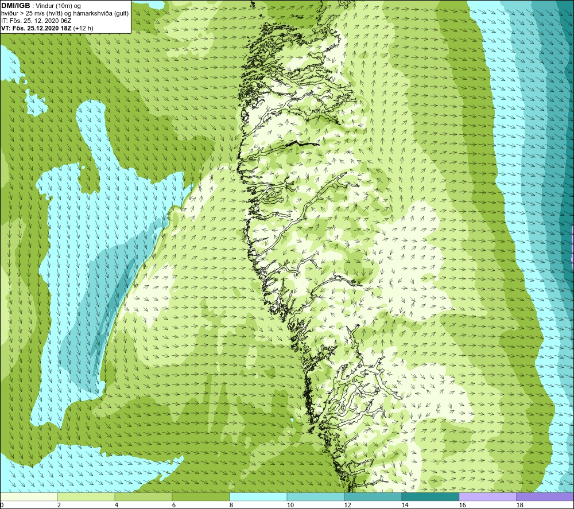Click the legend scale value 16
The height and width of the screenshot is (509, 574).
tap(462, 506)
